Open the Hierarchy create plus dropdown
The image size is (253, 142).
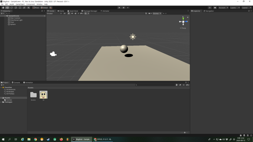2,14
